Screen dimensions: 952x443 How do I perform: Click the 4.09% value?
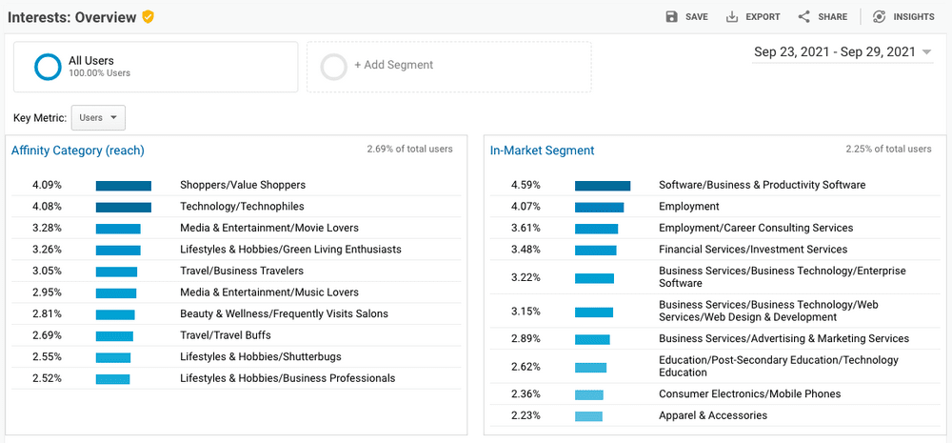tap(49, 185)
